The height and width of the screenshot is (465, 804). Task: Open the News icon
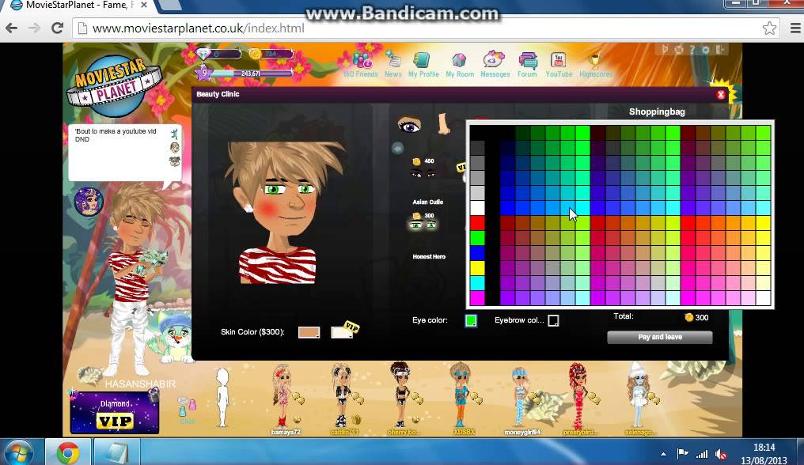click(393, 59)
